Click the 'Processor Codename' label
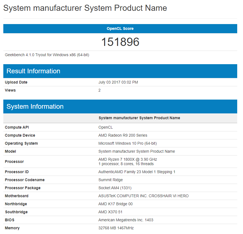 [x=25, y=180]
